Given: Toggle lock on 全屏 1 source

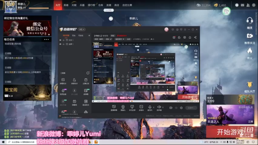Looking at the screenshot, I should pyautogui.click(x=64, y=44).
